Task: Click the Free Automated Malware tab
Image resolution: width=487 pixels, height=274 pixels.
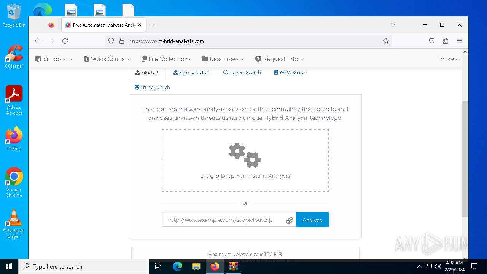Action: click(103, 25)
